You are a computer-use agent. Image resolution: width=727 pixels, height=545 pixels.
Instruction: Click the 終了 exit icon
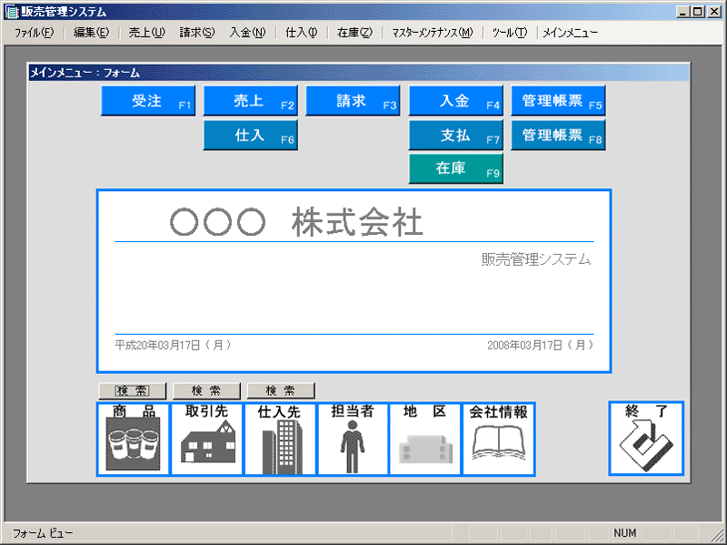(645, 439)
